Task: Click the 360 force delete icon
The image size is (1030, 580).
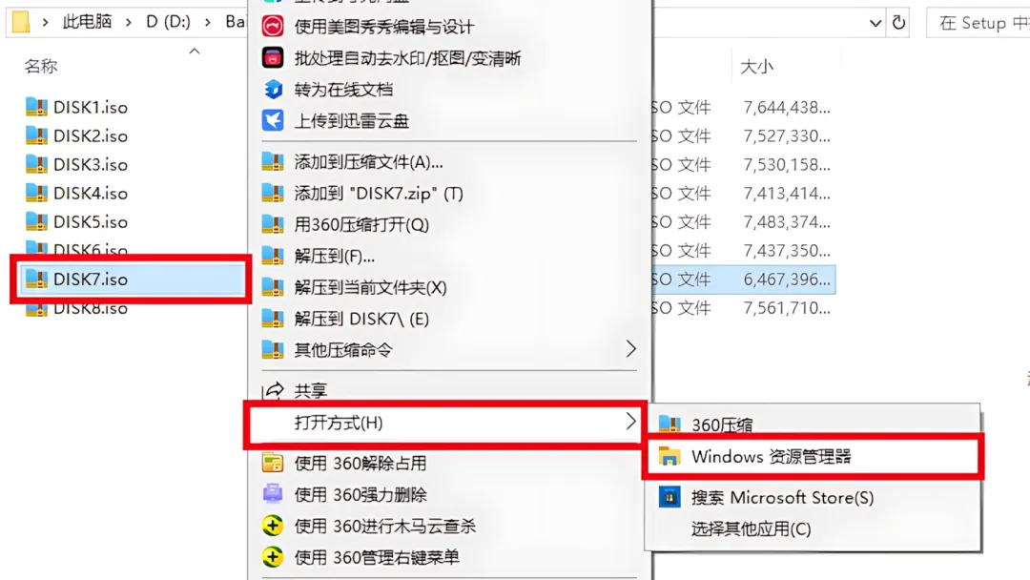Action: click(273, 494)
